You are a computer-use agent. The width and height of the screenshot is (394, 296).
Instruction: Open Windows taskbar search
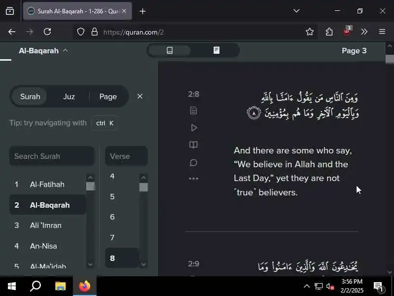tap(35, 286)
